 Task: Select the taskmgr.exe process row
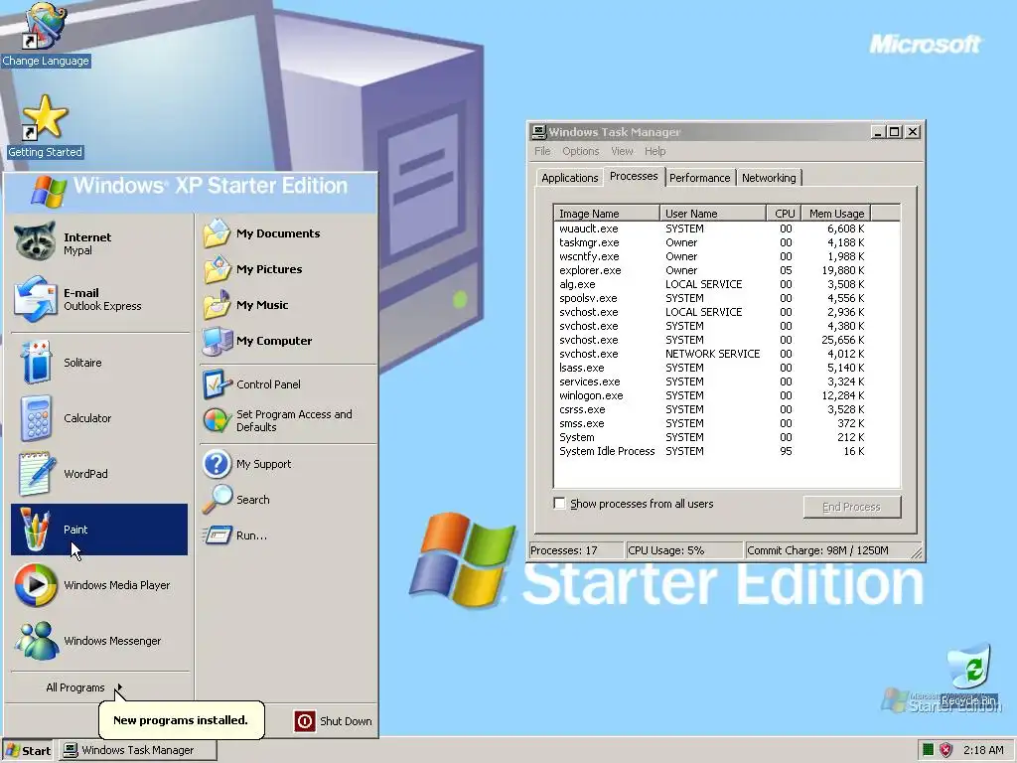711,242
